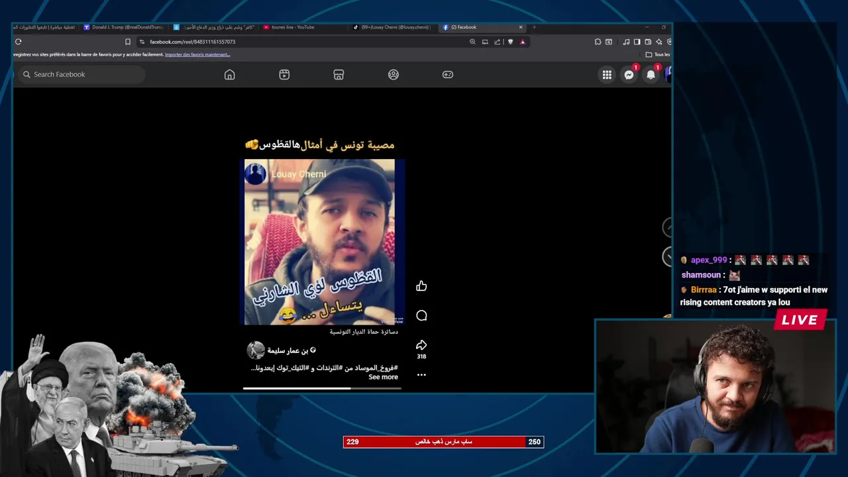This screenshot has width=848, height=477.
Task: Focus the Search Facebook field
Action: pos(82,74)
